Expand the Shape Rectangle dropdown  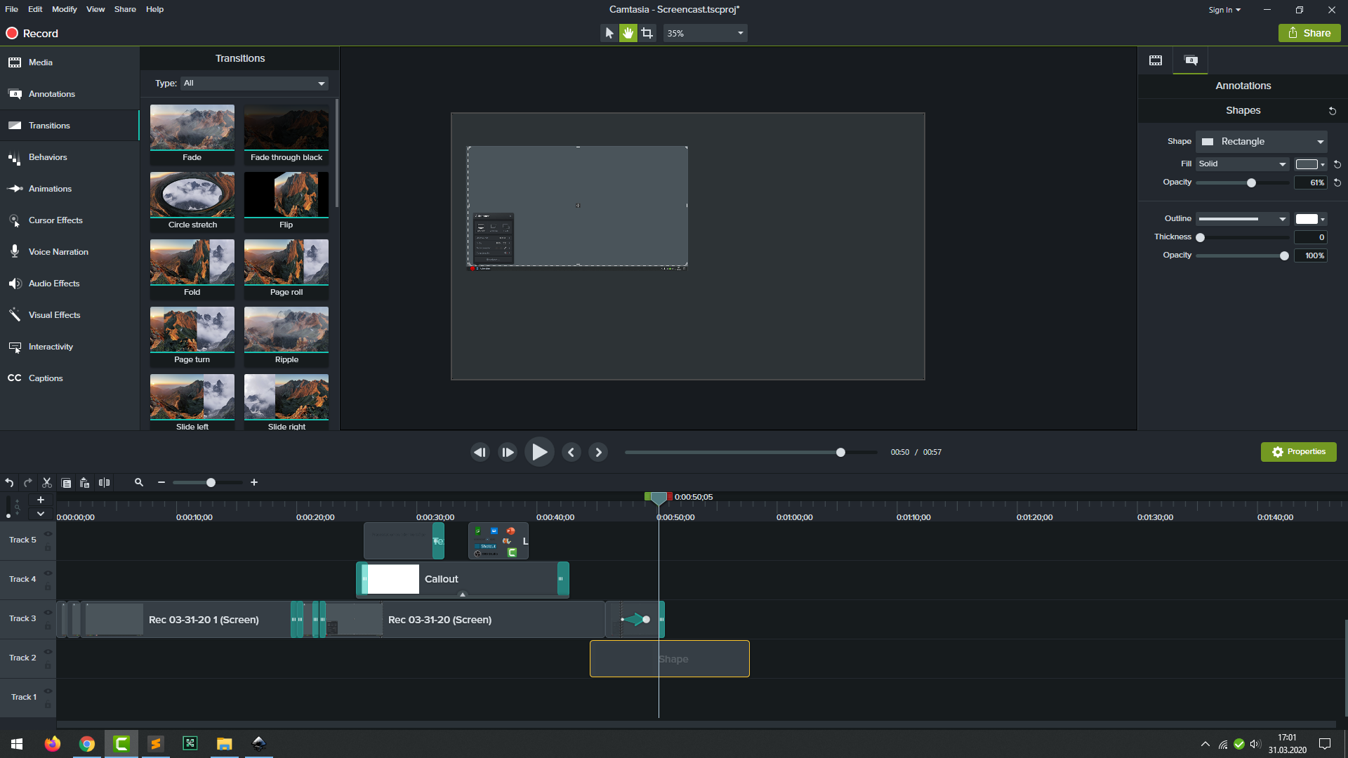pyautogui.click(x=1262, y=142)
